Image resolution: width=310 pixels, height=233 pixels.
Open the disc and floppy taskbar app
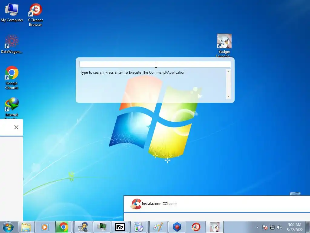139,227
